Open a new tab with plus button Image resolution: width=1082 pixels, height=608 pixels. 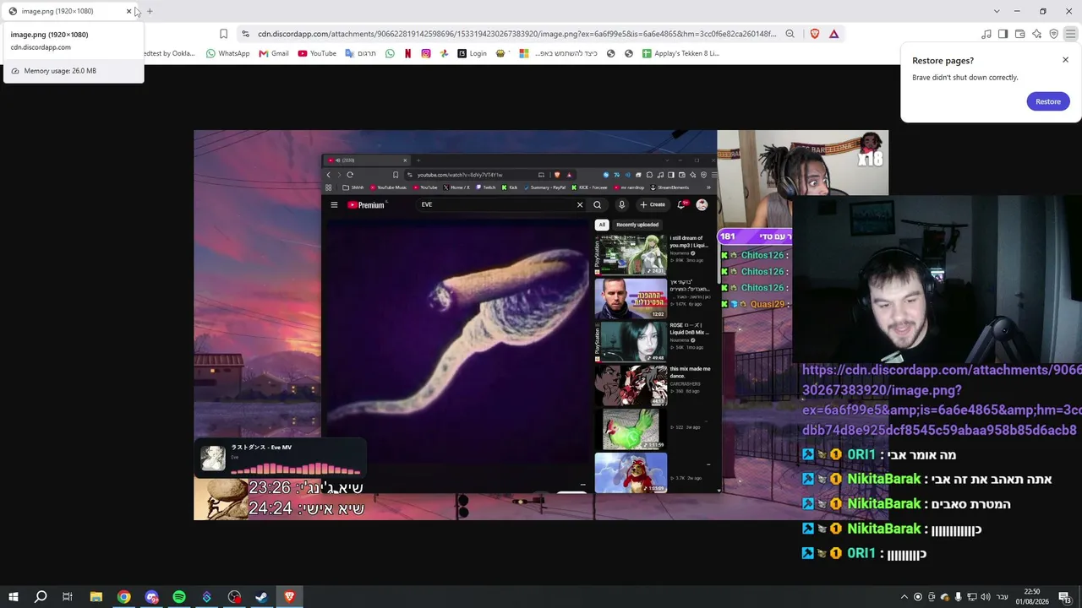point(150,11)
